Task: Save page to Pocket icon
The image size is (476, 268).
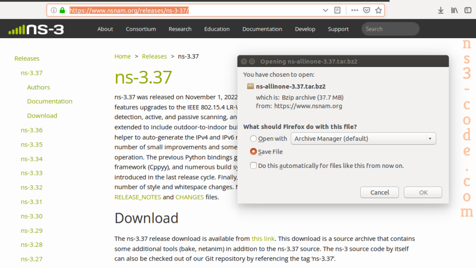Action: 367,10
